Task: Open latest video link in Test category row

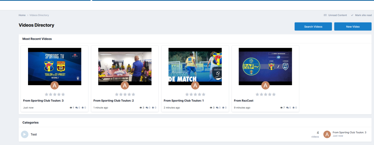Action: tap(349, 132)
